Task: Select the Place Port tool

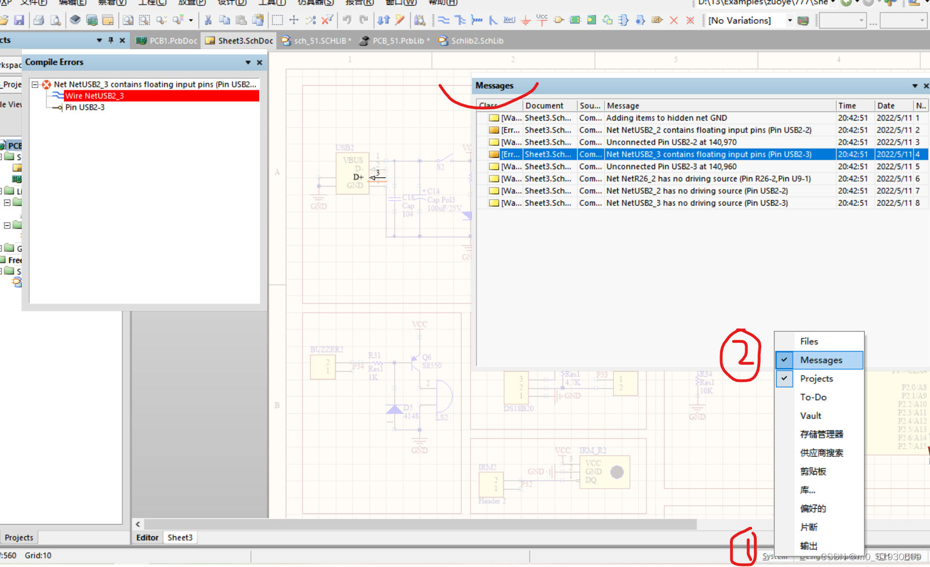Action: (657, 21)
